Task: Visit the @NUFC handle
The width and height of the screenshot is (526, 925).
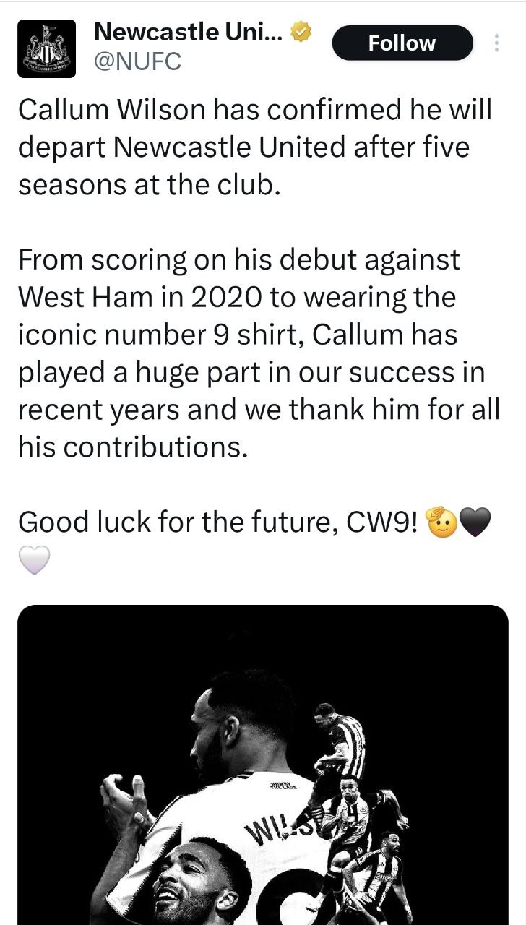Action: 137,63
